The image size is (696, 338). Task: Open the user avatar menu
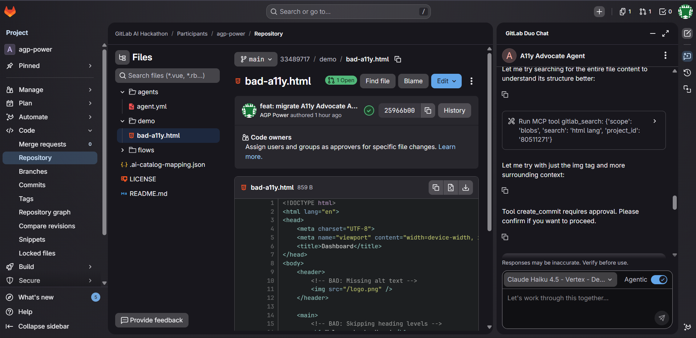click(x=685, y=12)
